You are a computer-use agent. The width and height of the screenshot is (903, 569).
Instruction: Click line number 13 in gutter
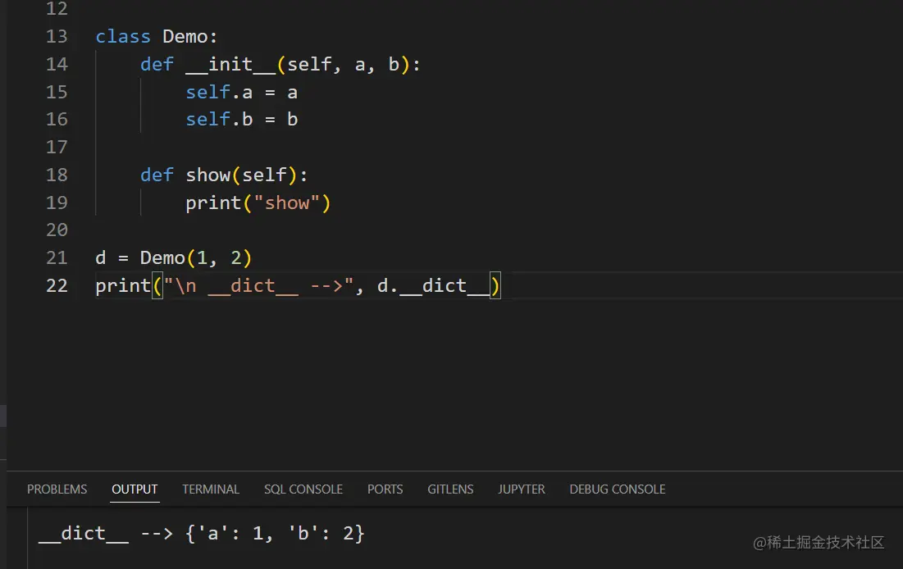coord(57,36)
